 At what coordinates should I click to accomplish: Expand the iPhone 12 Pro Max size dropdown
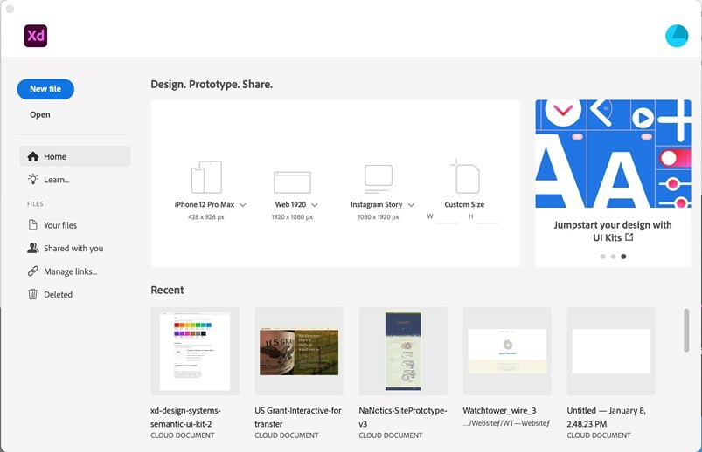point(243,205)
